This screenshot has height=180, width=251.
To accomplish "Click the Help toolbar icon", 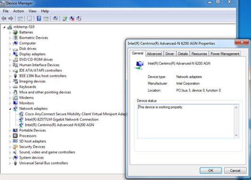I will point(39,18).
